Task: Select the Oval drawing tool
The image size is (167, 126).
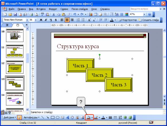Action: tap(57, 117)
